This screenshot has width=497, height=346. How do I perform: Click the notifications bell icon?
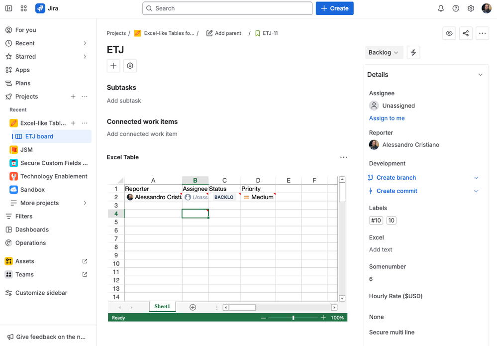[441, 8]
